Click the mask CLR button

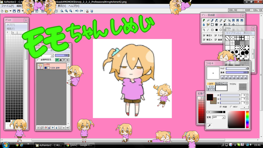point(225,84)
